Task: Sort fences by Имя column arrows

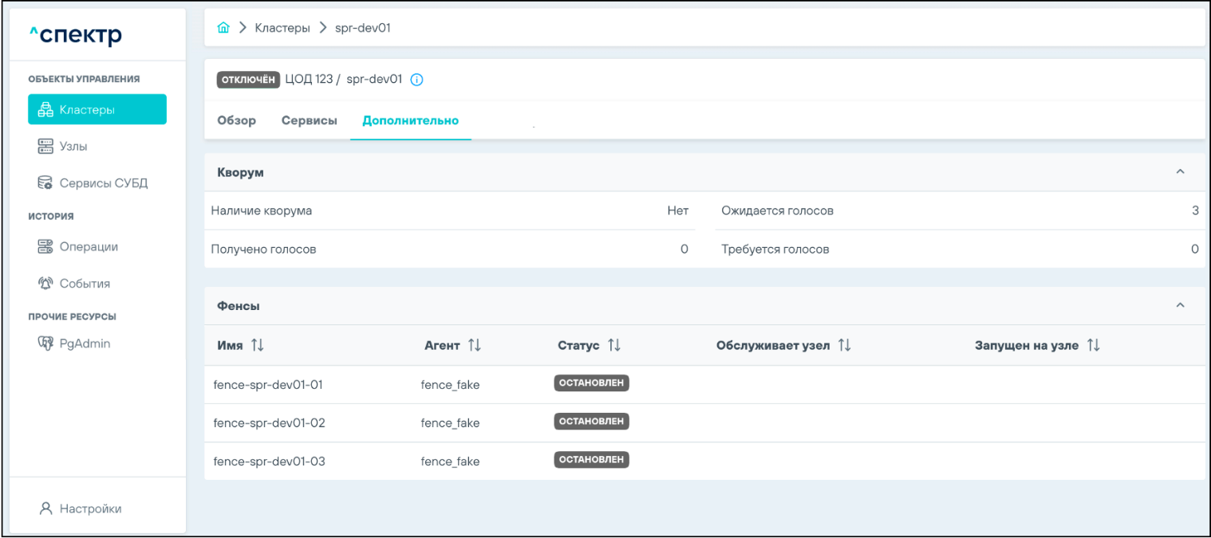Action: tap(257, 345)
